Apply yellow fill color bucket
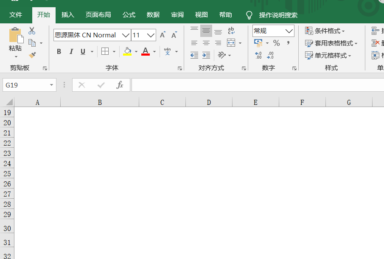This screenshot has height=259, width=384. (x=127, y=51)
